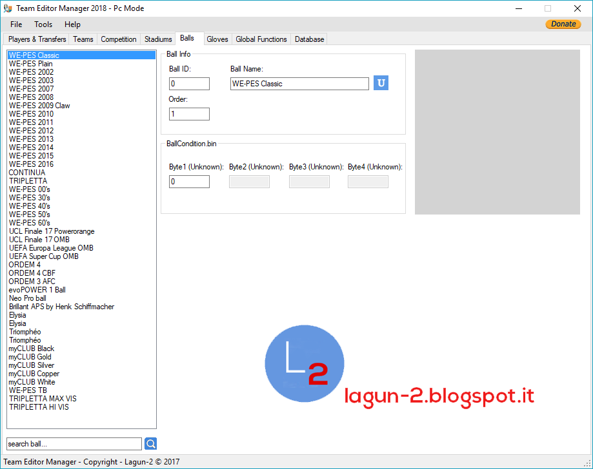Switch to the Competition tab
This screenshot has height=469, width=593.
(118, 39)
